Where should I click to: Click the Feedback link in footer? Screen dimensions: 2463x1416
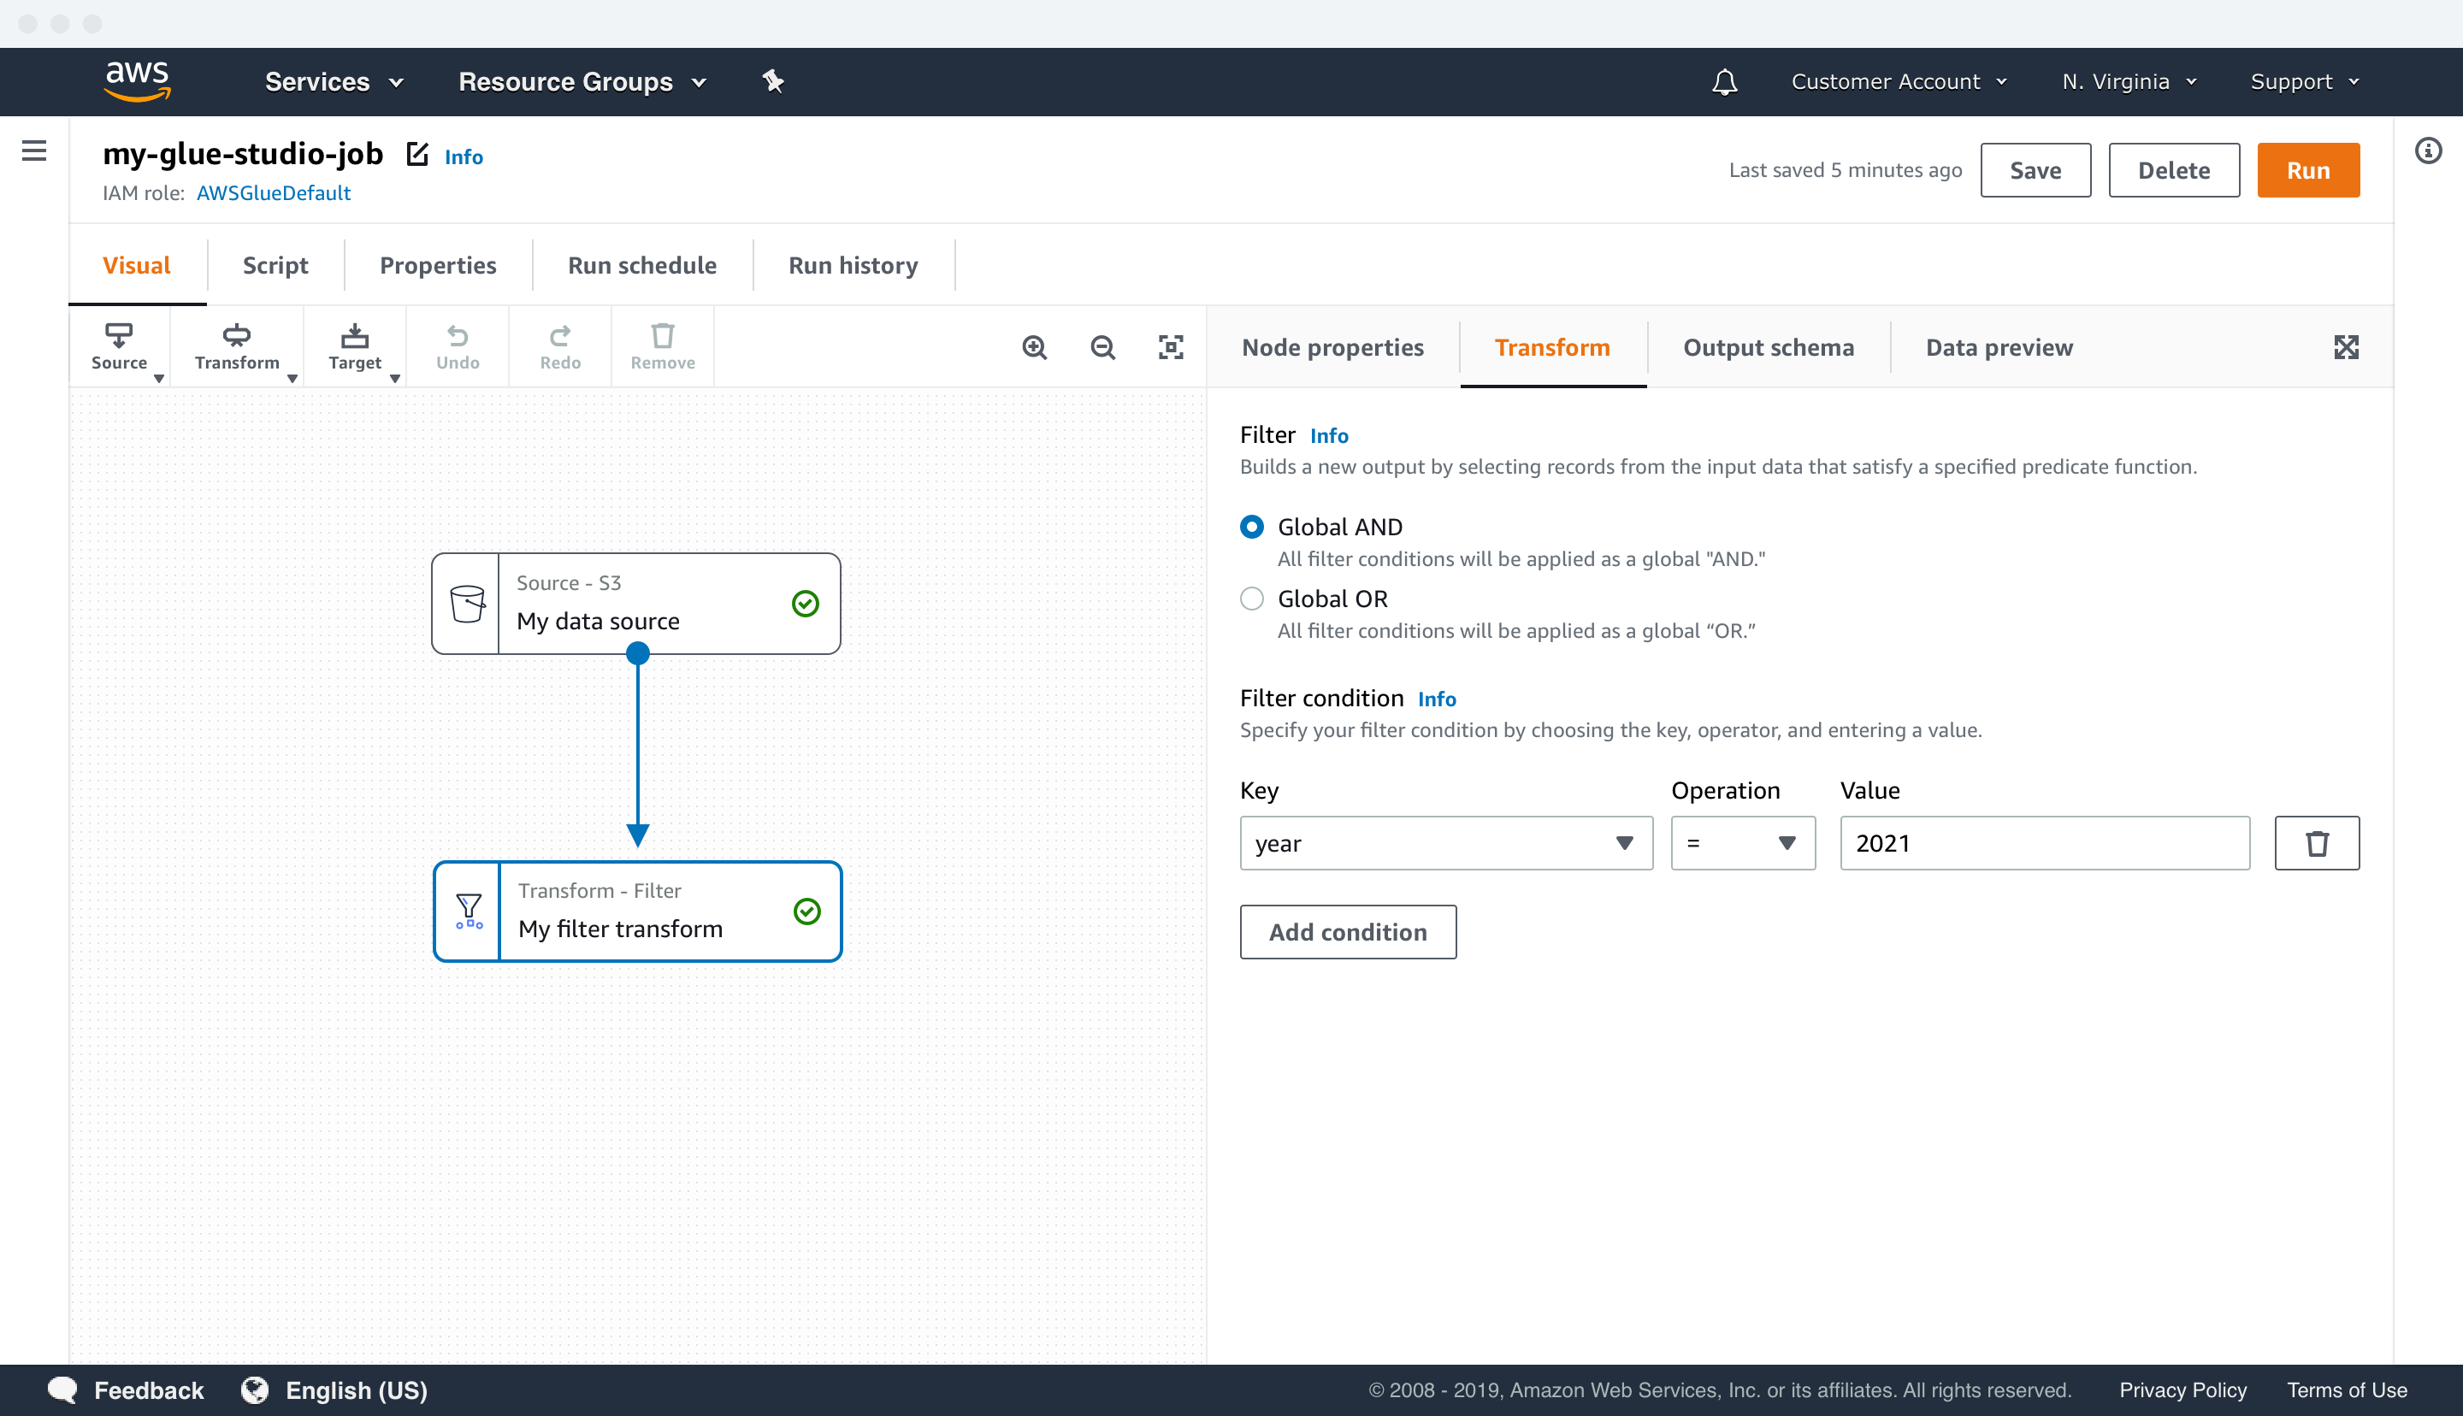149,1389
